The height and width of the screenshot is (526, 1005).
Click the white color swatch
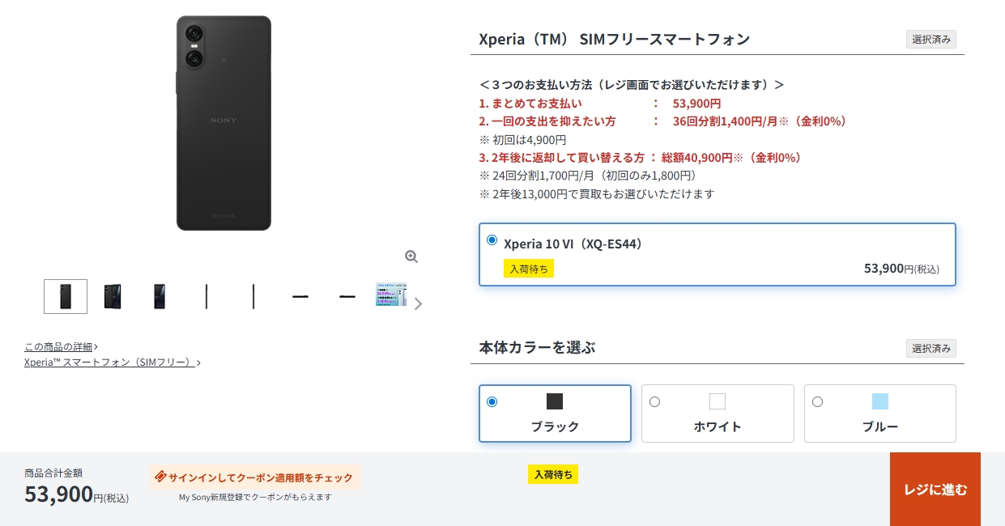(x=718, y=401)
